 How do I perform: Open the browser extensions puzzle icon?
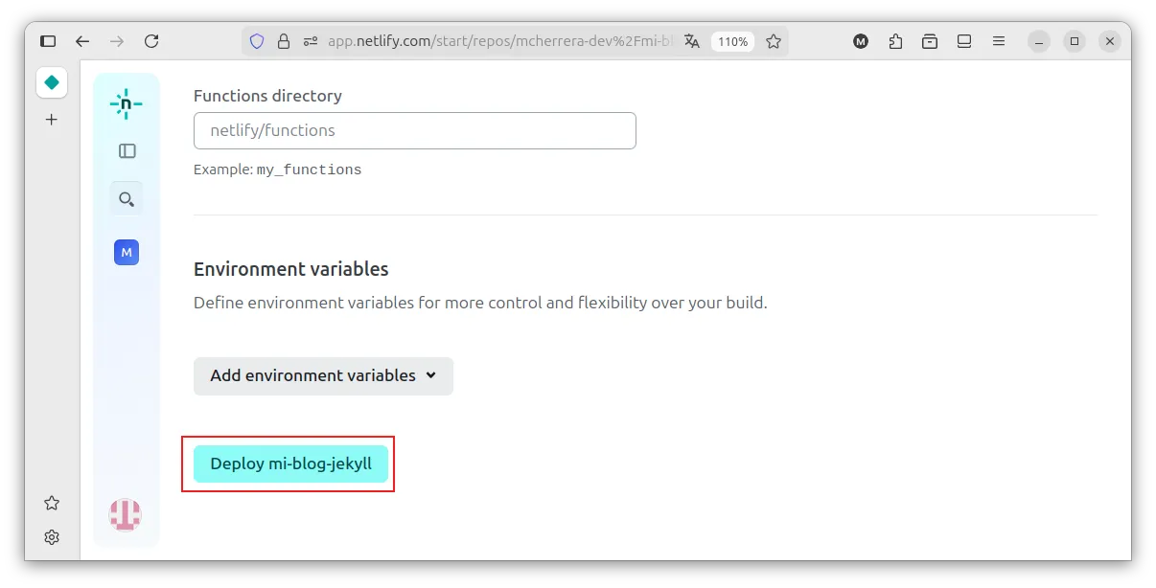click(895, 41)
